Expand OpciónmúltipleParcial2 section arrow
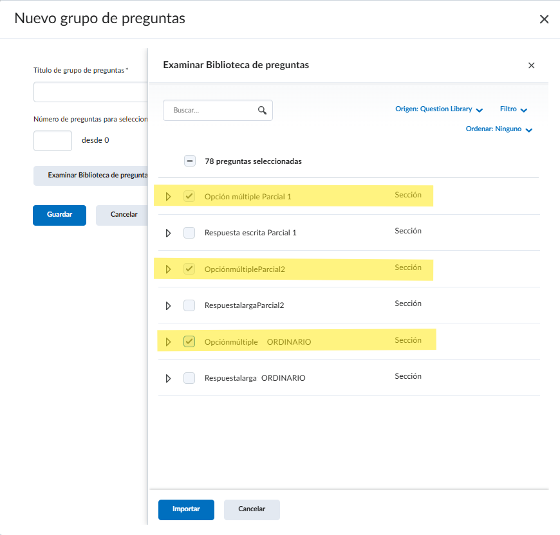Viewport: 560px width, 535px height. coord(169,269)
